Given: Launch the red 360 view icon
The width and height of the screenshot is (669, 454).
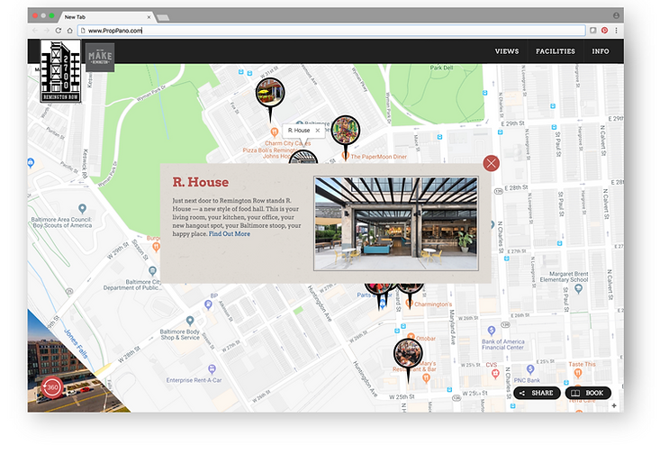Looking at the screenshot, I should [x=52, y=387].
